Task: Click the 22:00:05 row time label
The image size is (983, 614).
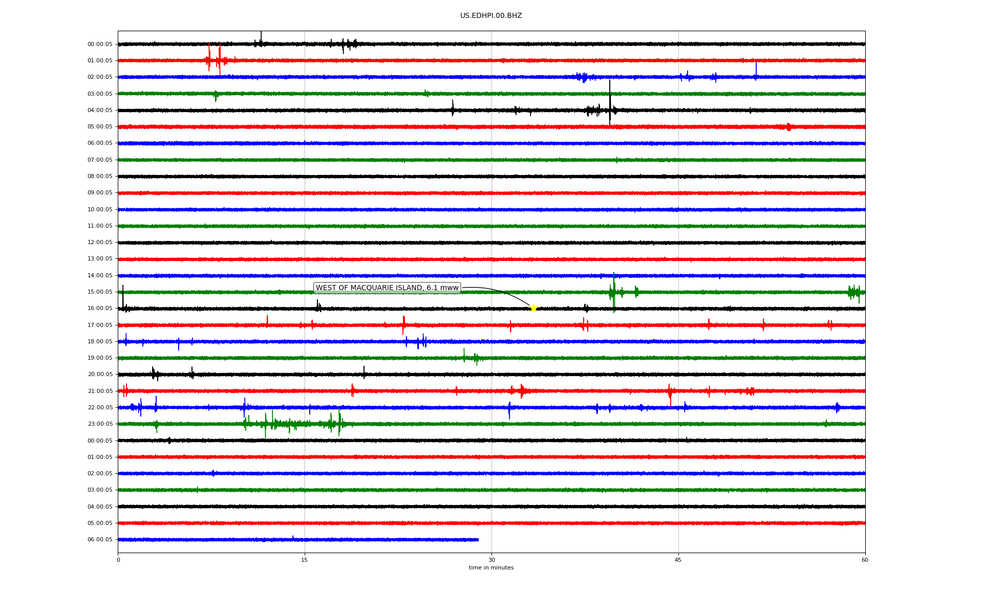Action: 100,408
